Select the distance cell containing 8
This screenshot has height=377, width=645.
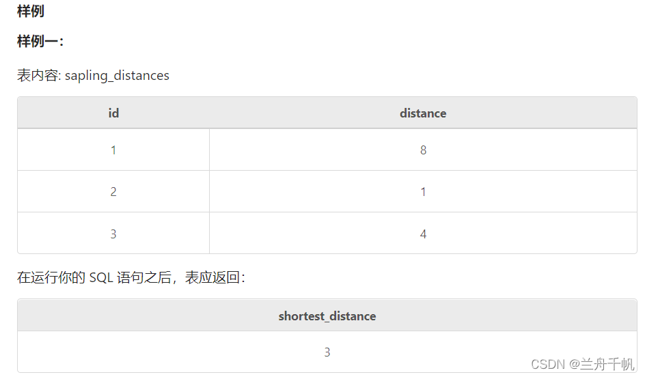coord(423,150)
